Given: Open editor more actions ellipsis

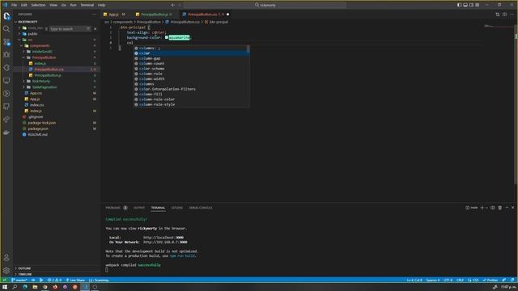Looking at the screenshot, I should click(x=512, y=15).
